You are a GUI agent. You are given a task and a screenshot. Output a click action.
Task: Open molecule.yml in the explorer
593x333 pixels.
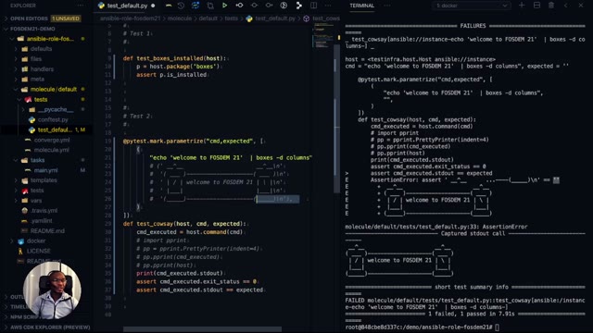52,150
